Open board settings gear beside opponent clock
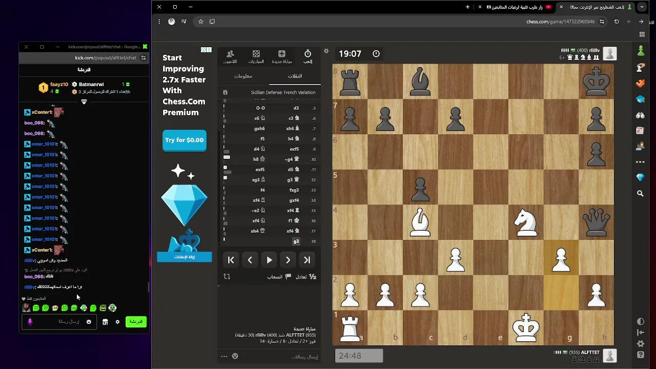 coord(326,51)
